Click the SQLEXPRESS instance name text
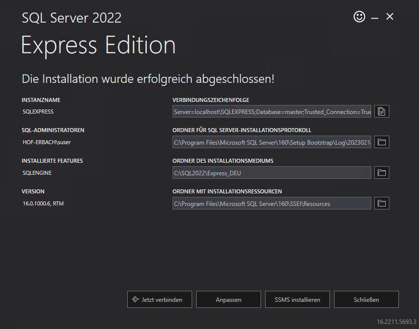 [38, 112]
